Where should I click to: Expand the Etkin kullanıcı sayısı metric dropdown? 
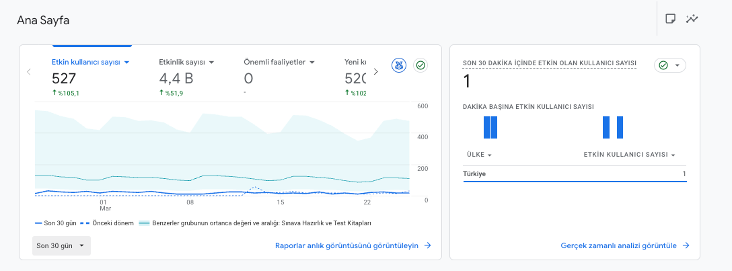coord(126,62)
